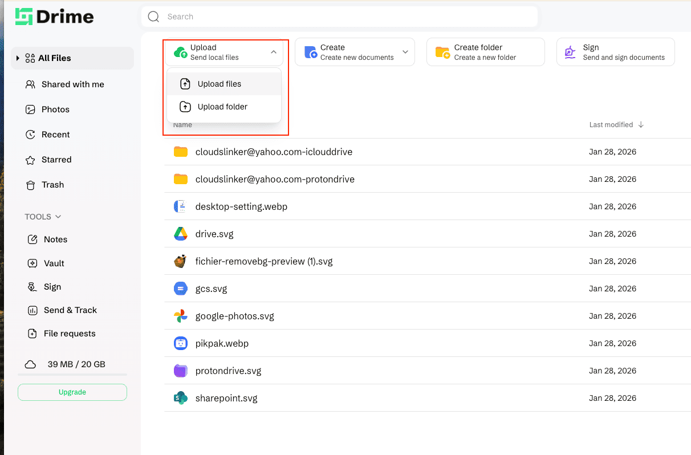Click the Upgrade button
This screenshot has height=455, width=691.
coord(72,392)
